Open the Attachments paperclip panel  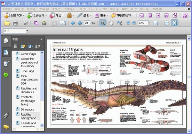pyautogui.click(x=6, y=116)
